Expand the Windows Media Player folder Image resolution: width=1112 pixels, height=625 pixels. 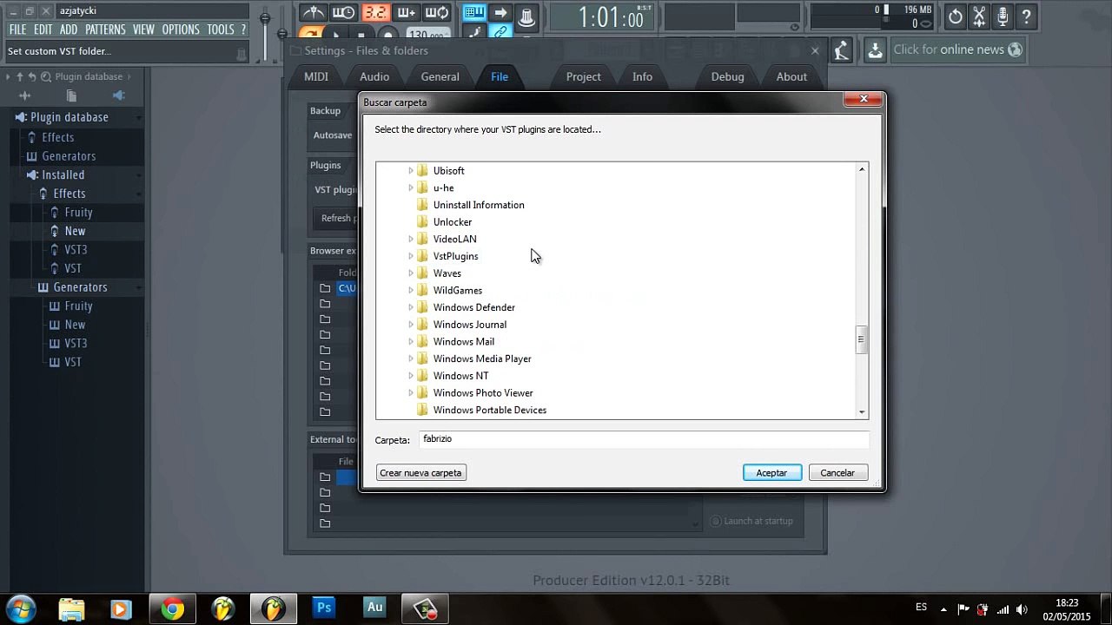tap(411, 359)
